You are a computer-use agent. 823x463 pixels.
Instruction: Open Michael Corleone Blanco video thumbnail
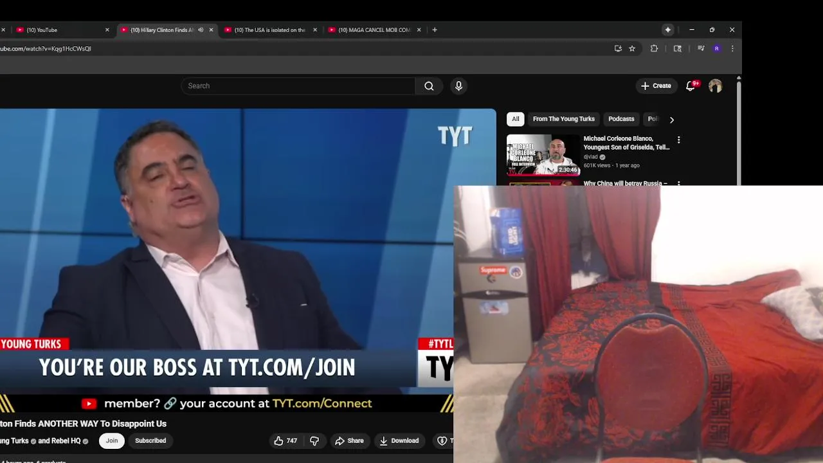click(x=543, y=155)
